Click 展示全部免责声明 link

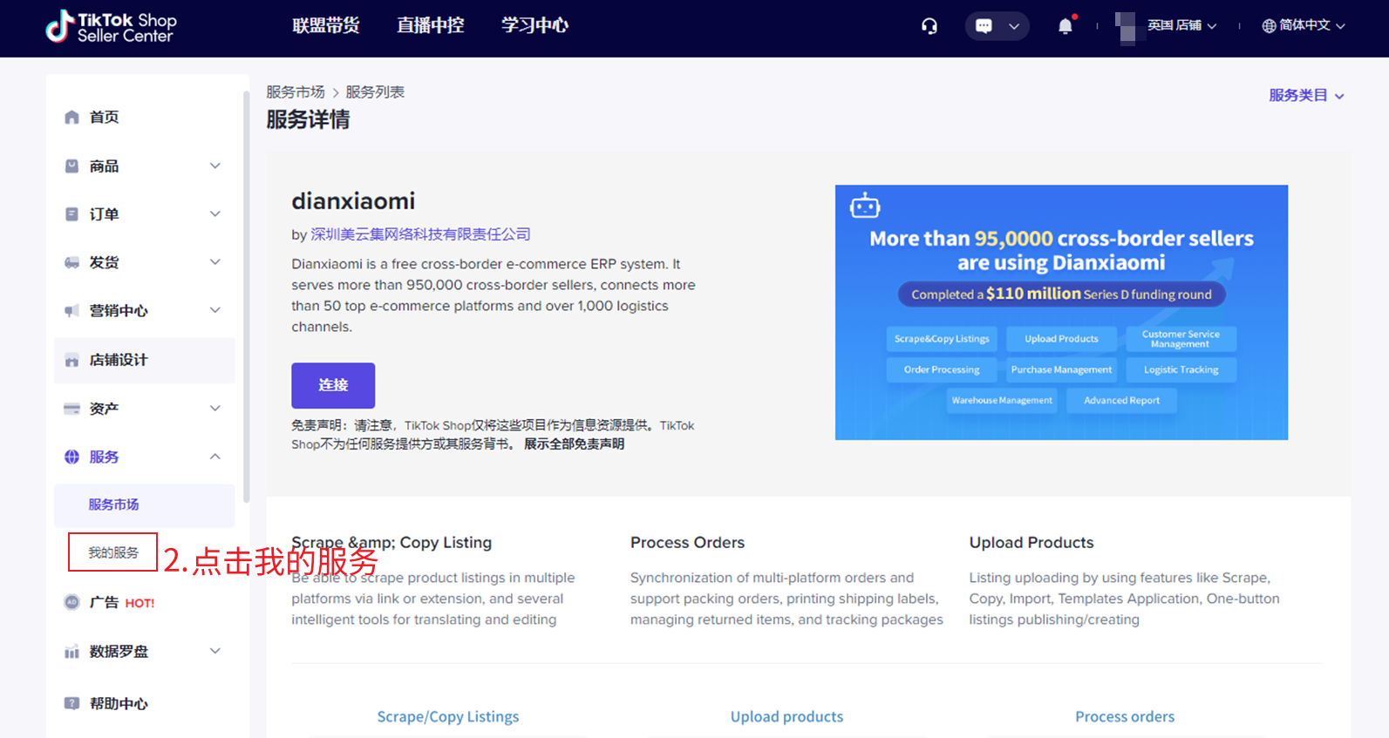[574, 443]
